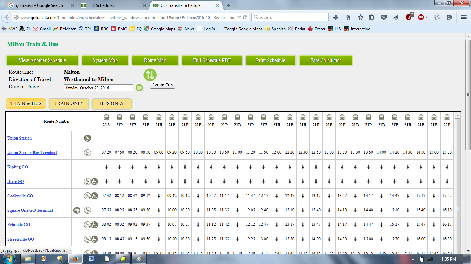Click wheelchair accessibility icon in Union Station row
The image size is (471, 264).
click(x=88, y=138)
